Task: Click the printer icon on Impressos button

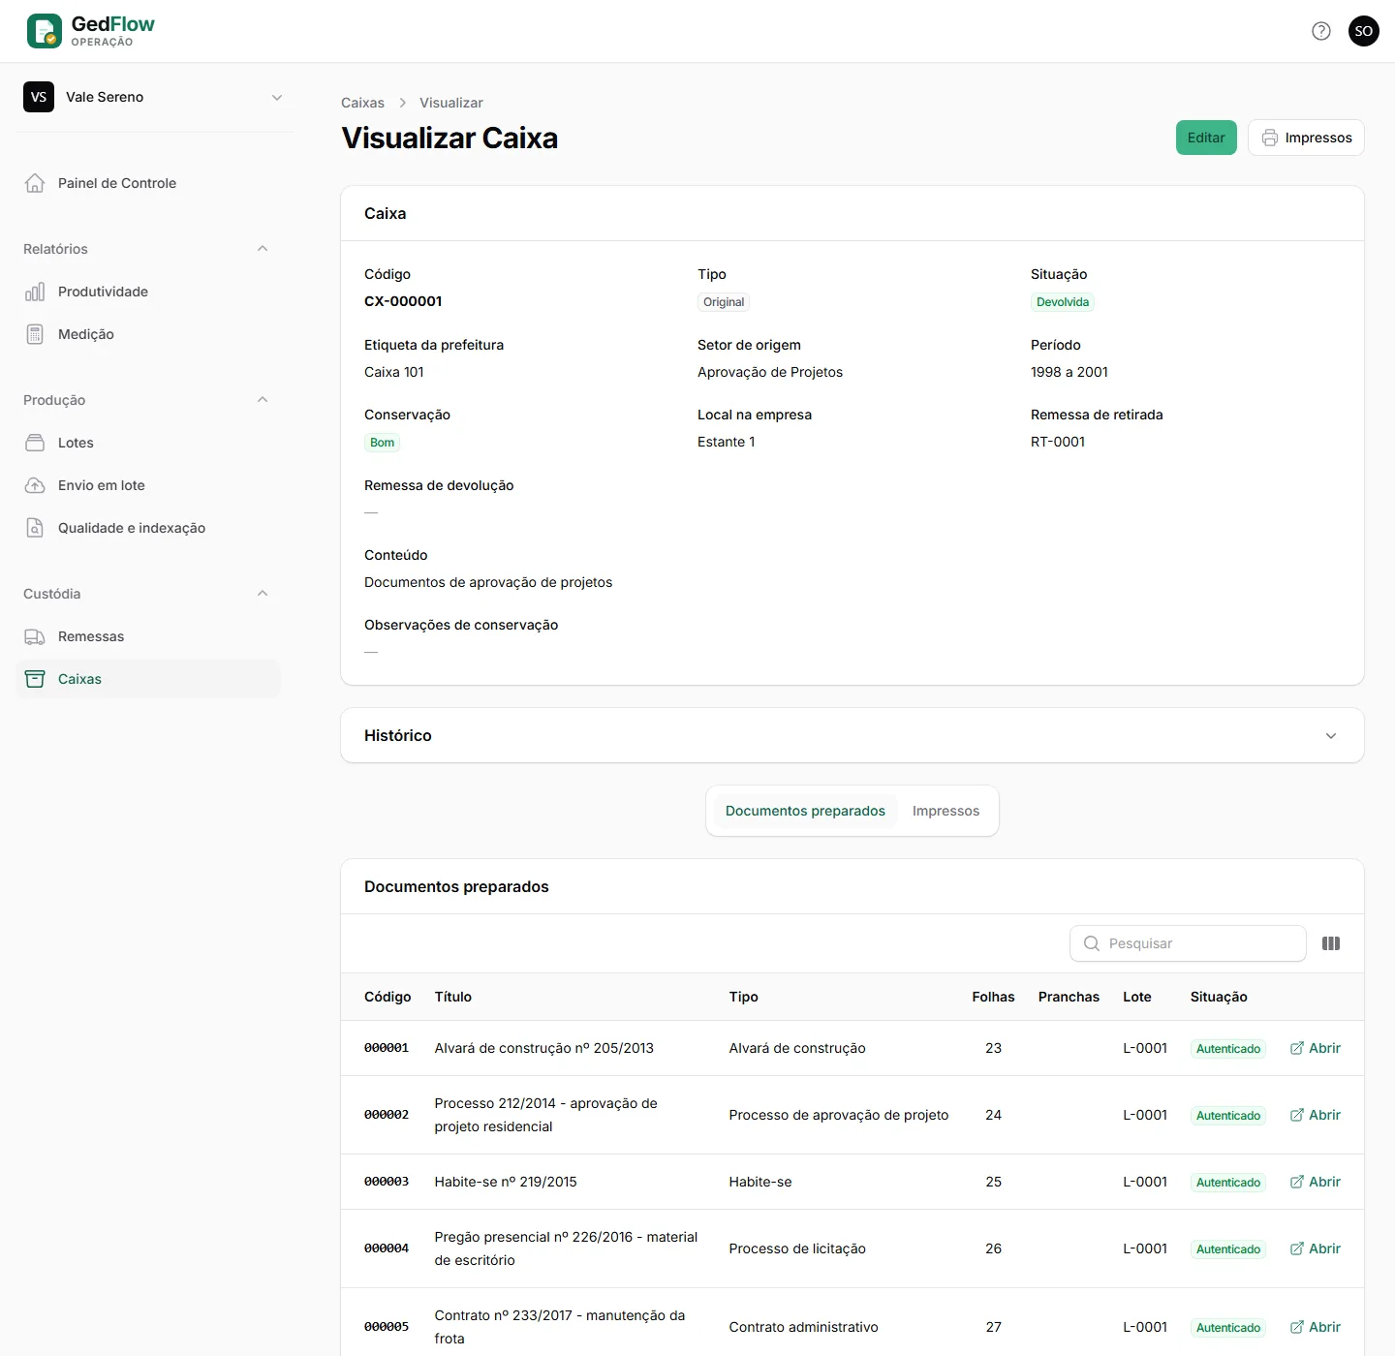Action: click(1270, 138)
